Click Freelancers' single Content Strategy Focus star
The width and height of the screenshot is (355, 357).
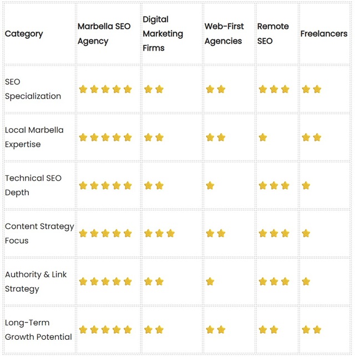(x=306, y=233)
